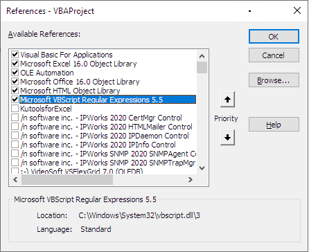Select the OLE Automation list entry
The width and height of the screenshot is (309, 252).
[x=47, y=73]
